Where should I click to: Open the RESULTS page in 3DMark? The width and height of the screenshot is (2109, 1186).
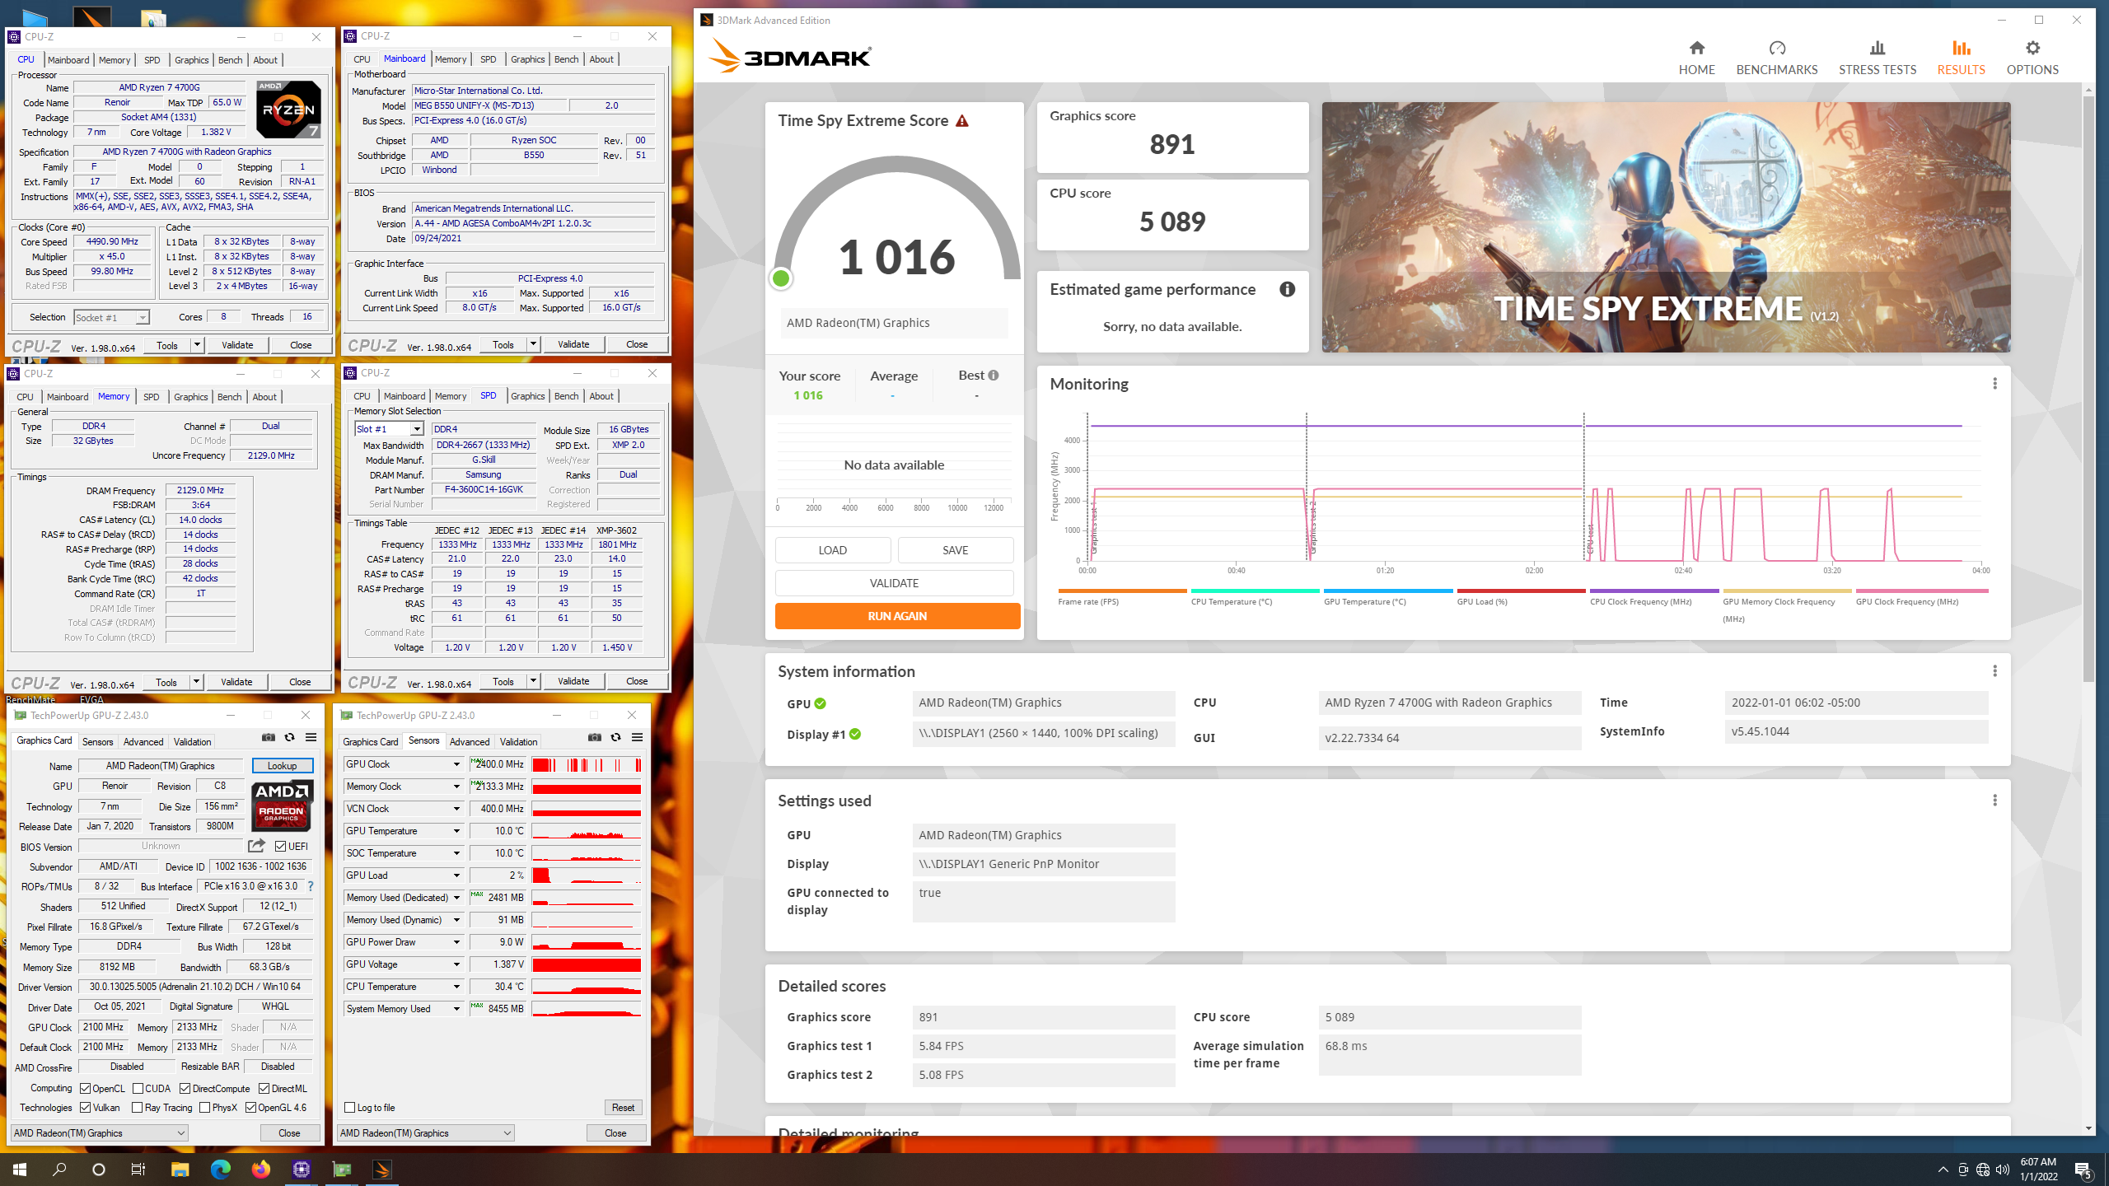[1961, 58]
